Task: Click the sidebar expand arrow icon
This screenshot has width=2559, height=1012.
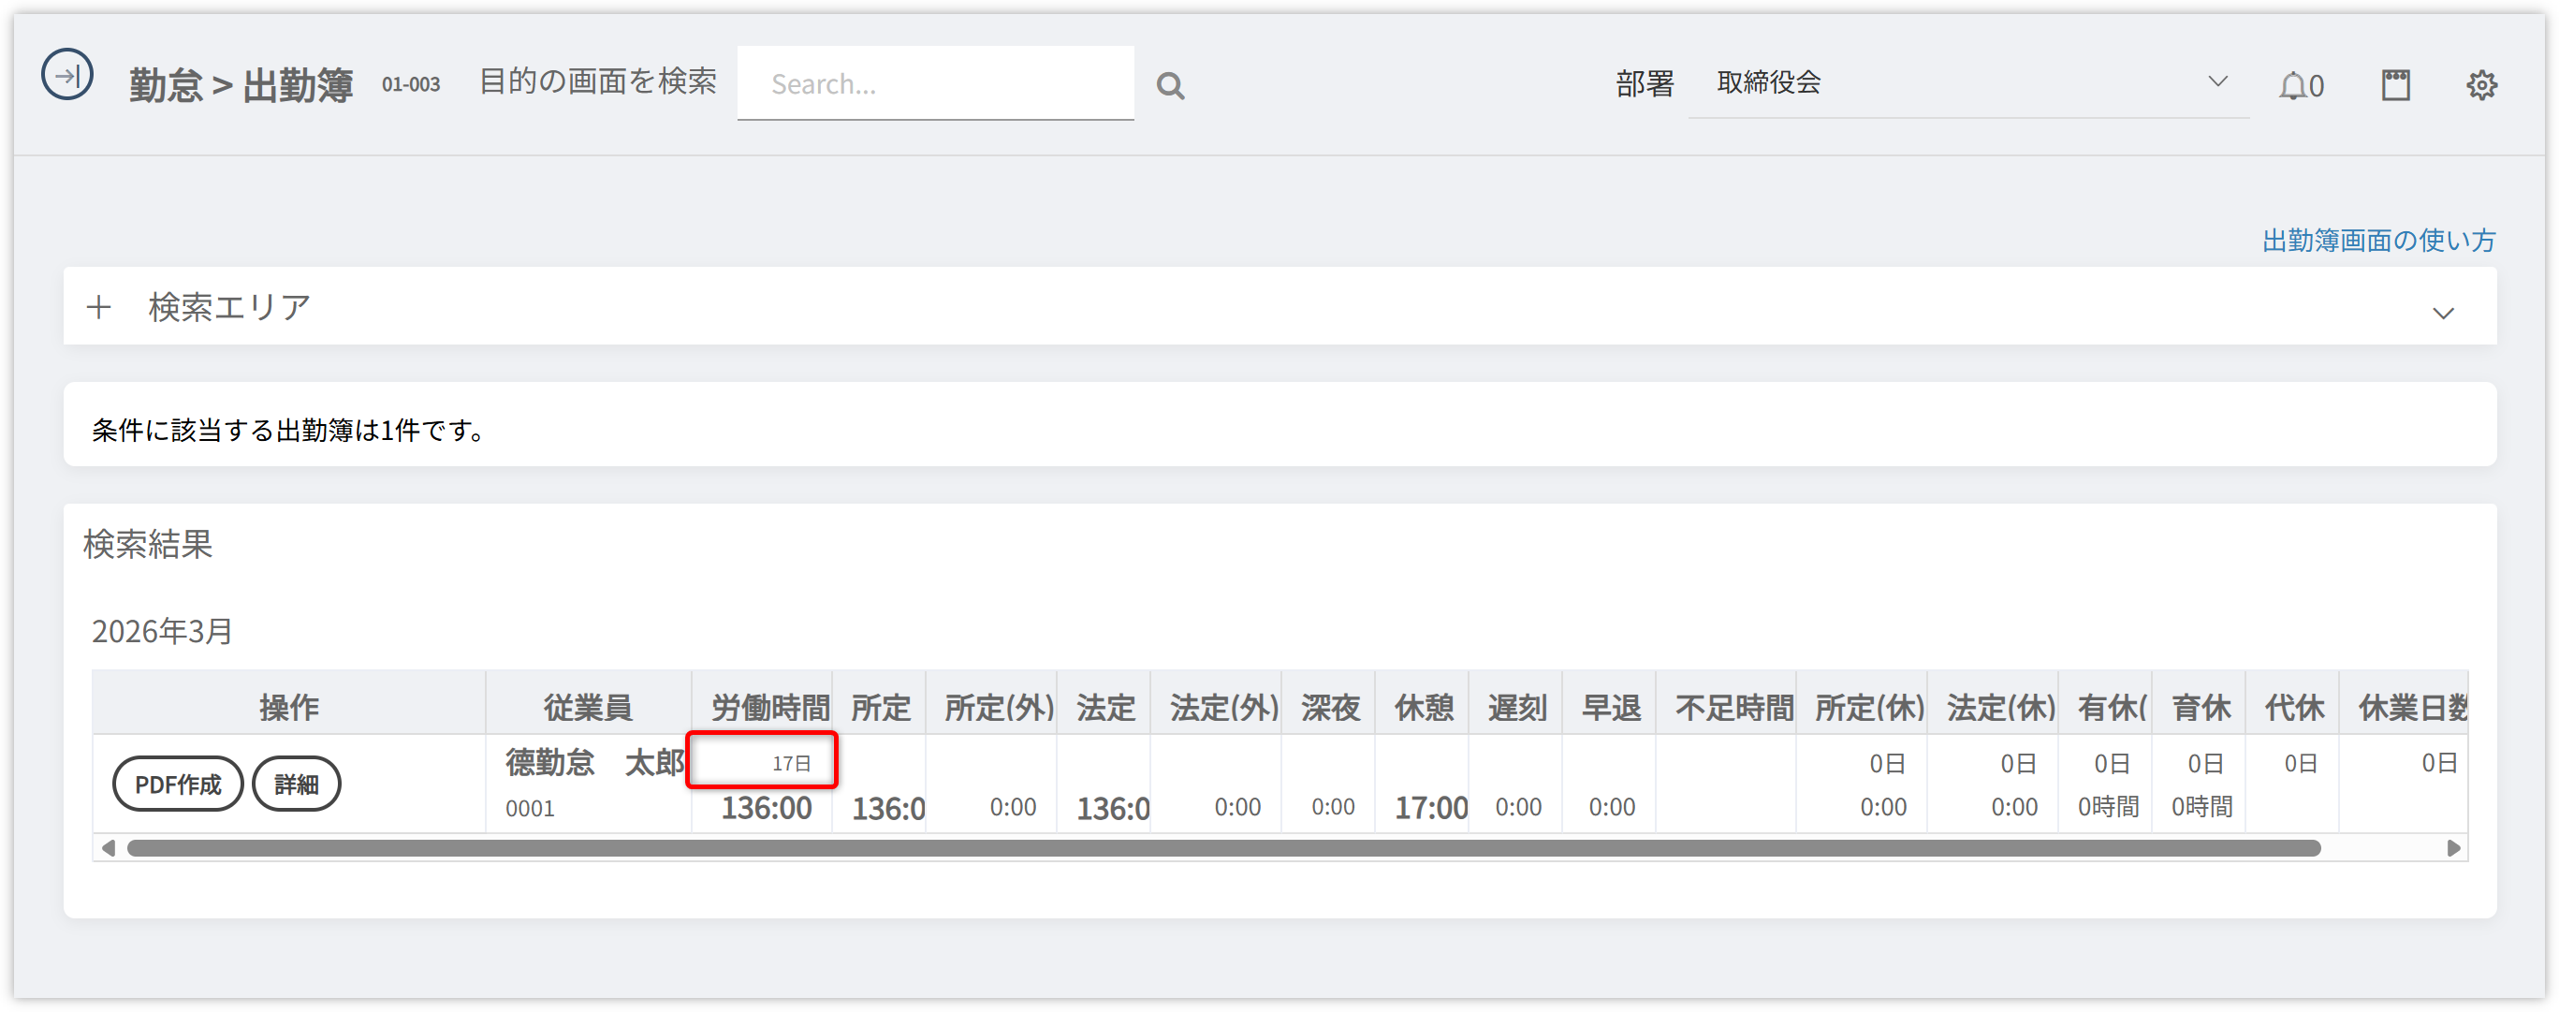Action: click(66, 76)
